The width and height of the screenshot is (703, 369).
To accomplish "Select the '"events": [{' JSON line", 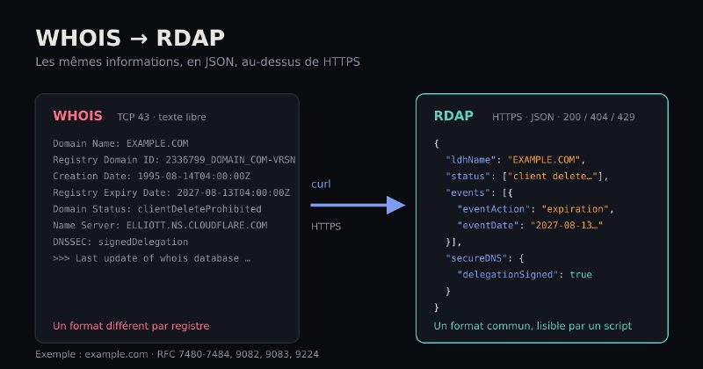I will tap(479, 192).
